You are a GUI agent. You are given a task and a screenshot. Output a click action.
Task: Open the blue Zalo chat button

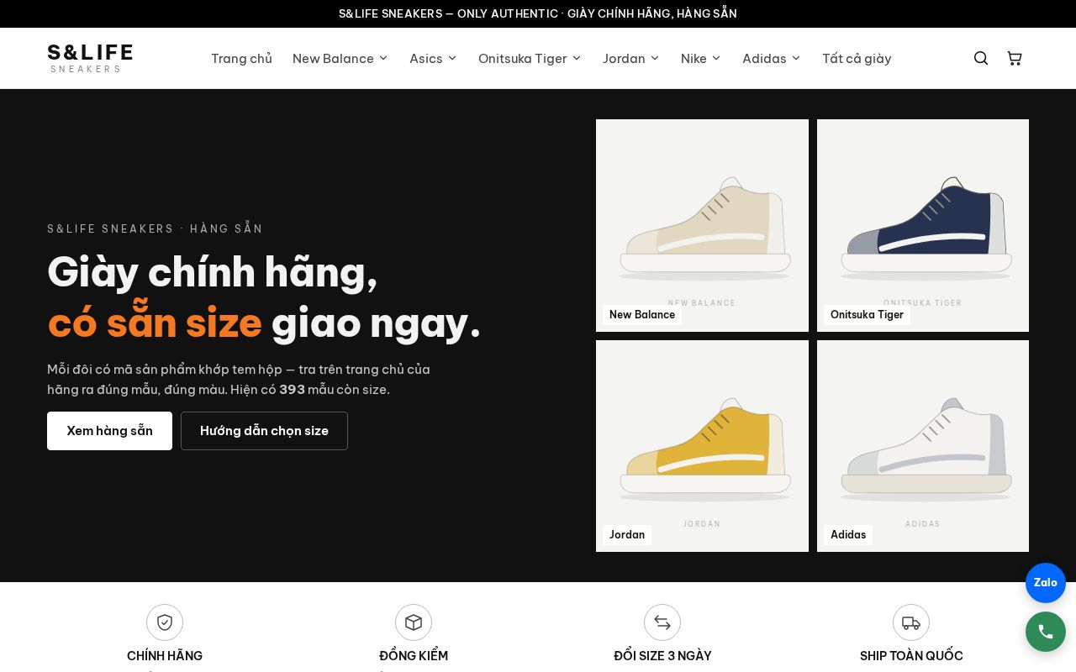[x=1046, y=583]
